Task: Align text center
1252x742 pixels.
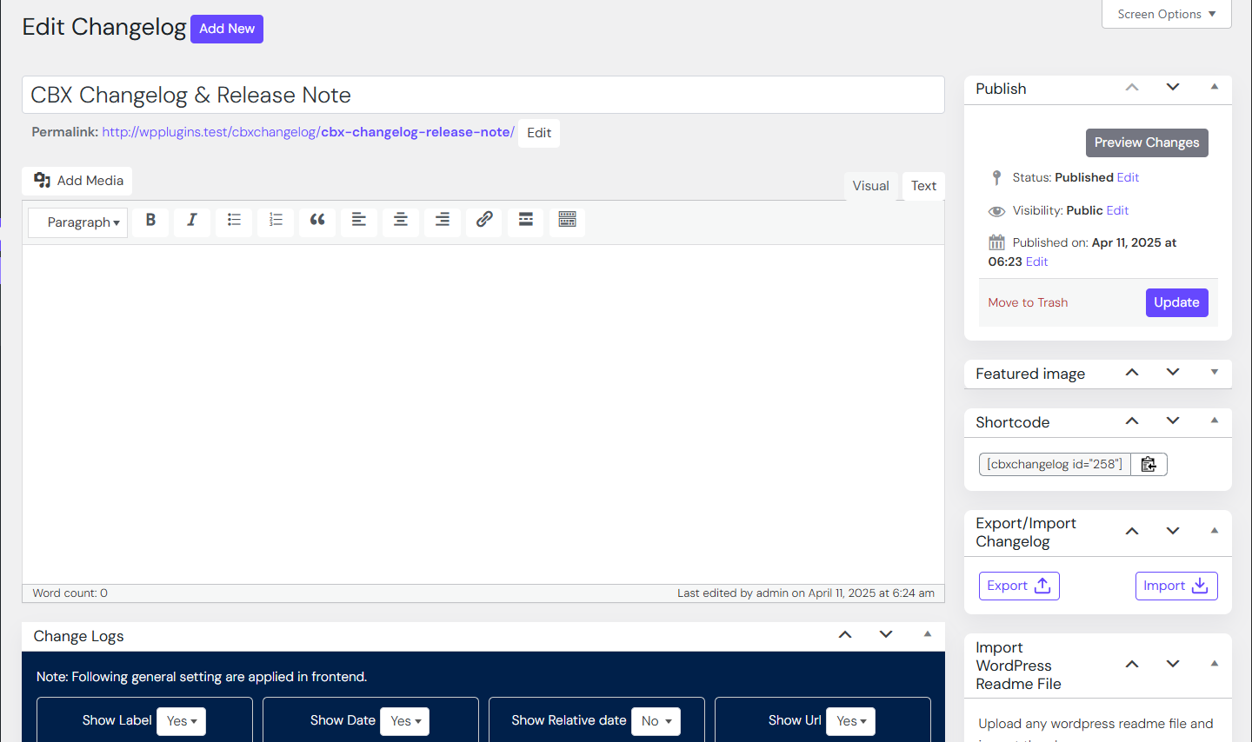Action: point(401,222)
